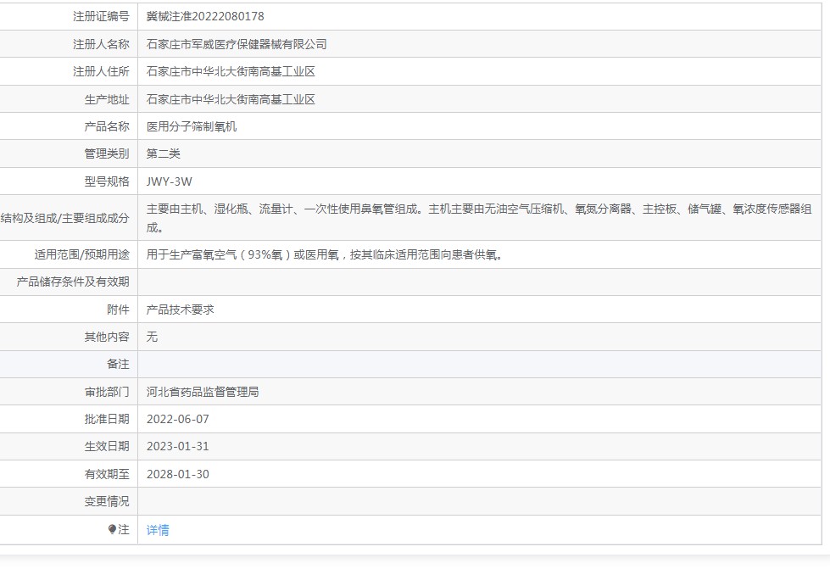Click effective date 2023-01-31
This screenshot has width=830, height=569.
click(x=178, y=447)
